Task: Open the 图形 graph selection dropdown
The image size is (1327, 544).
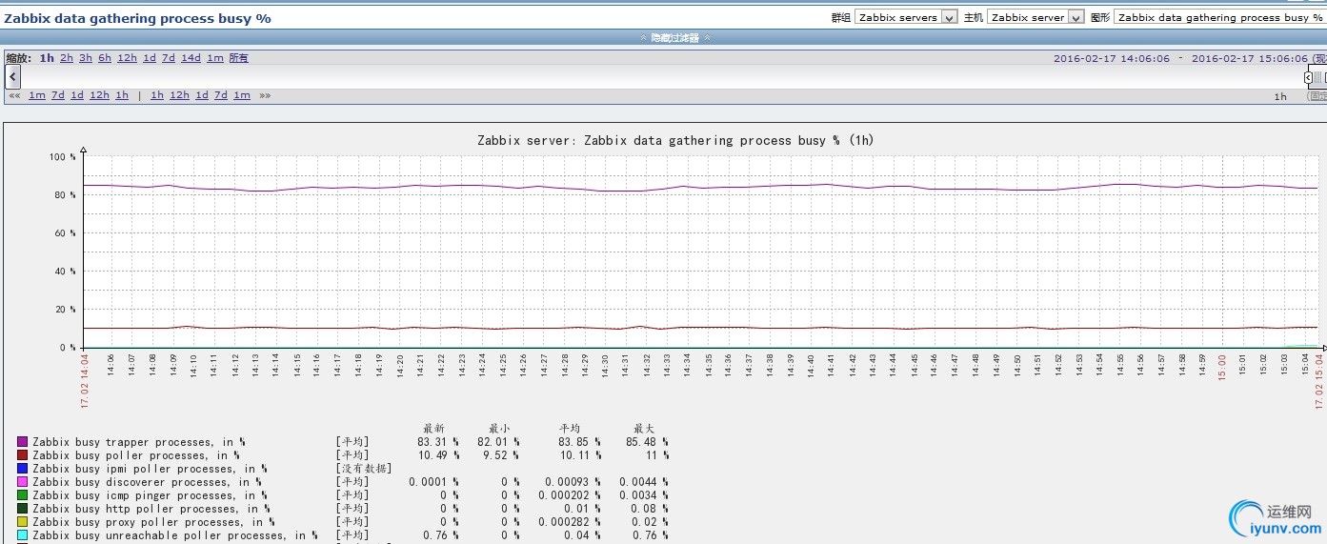Action: 1220,17
